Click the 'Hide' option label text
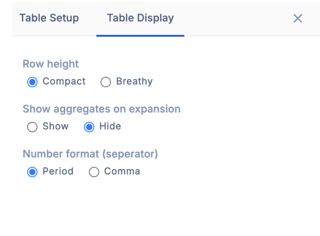Viewport: 320px width, 236px height. click(x=110, y=126)
